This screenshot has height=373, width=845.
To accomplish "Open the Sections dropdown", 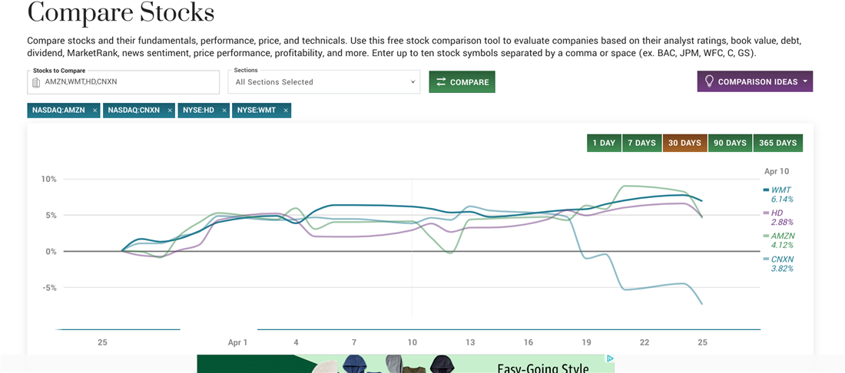I will 324,82.
